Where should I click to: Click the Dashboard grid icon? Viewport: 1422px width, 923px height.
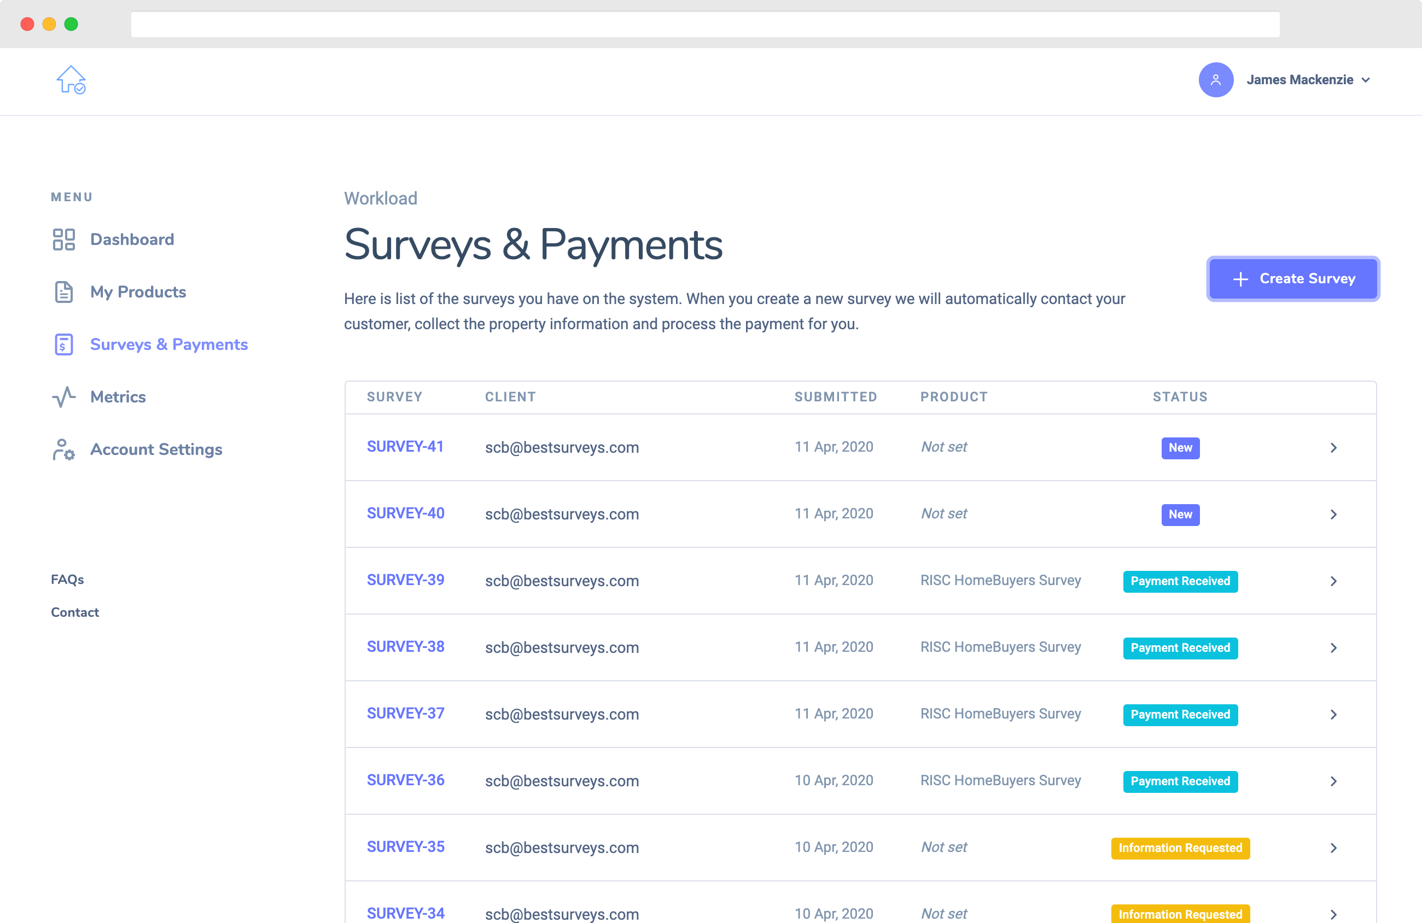coord(64,239)
